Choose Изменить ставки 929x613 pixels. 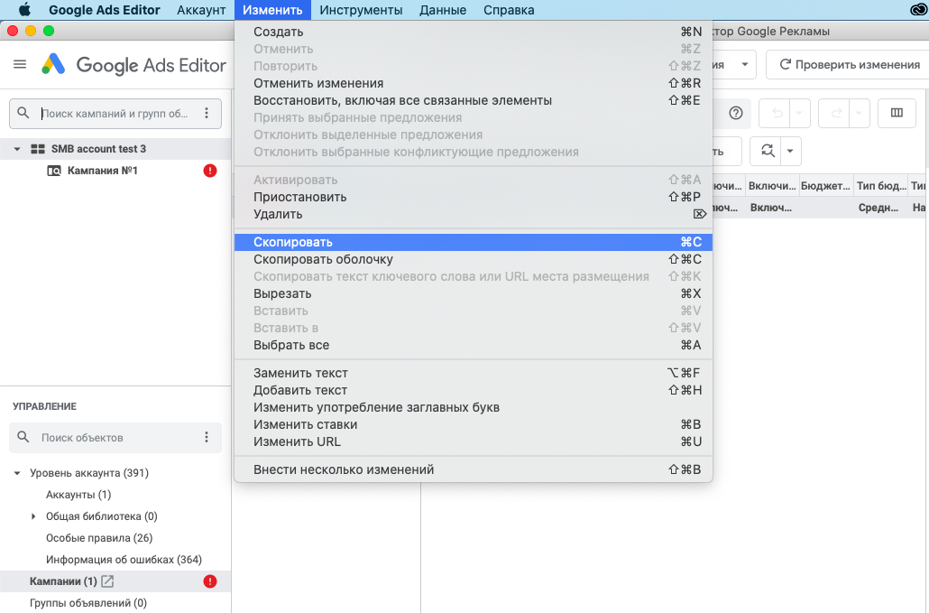tap(474, 424)
